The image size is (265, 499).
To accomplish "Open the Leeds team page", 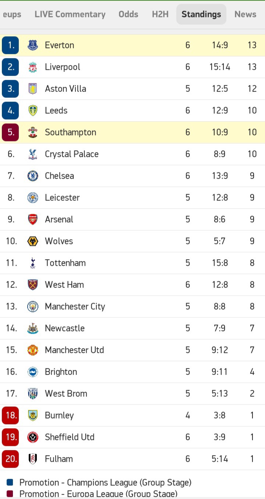I will point(56,111).
